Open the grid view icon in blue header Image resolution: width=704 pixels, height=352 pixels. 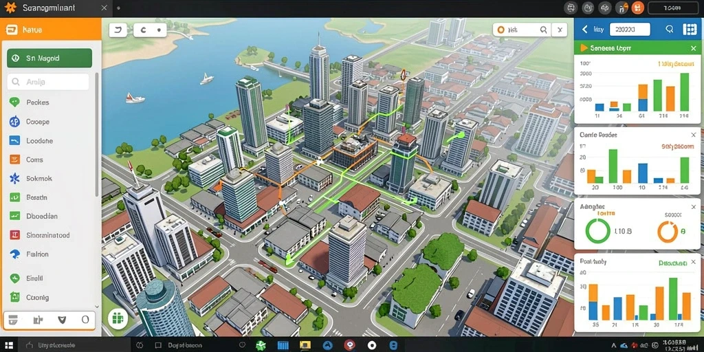click(x=689, y=30)
